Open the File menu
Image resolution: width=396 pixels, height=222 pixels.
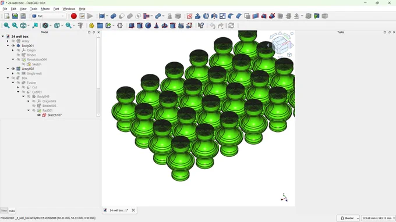[5, 9]
